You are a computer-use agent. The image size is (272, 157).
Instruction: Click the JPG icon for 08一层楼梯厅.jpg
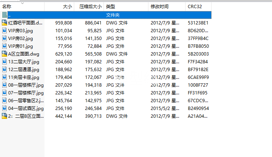[x=4, y=85]
